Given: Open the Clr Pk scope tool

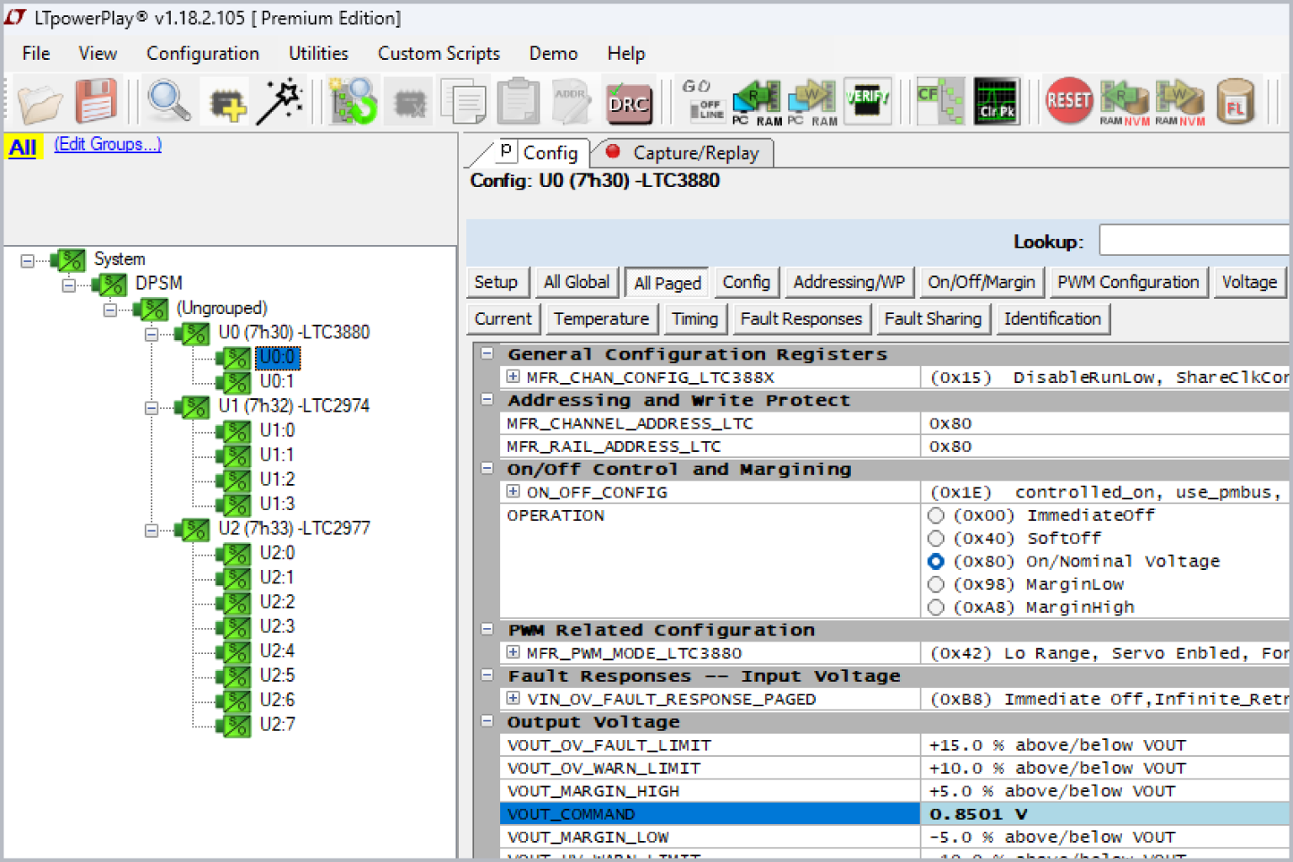Looking at the screenshot, I should tap(996, 101).
